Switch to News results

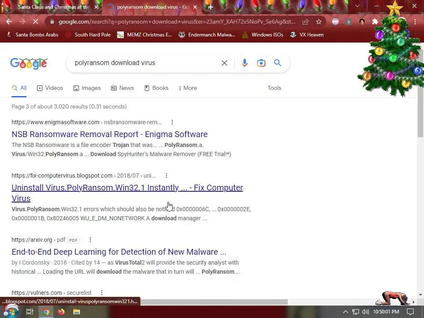(122, 88)
